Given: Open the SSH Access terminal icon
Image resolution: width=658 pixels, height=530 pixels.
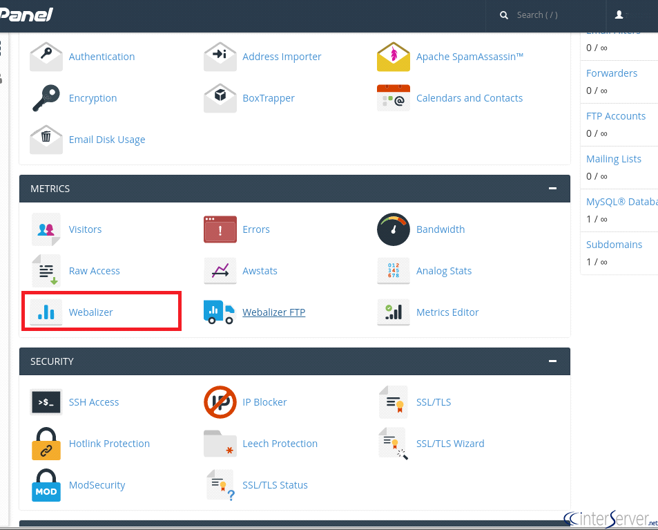Looking at the screenshot, I should point(46,402).
